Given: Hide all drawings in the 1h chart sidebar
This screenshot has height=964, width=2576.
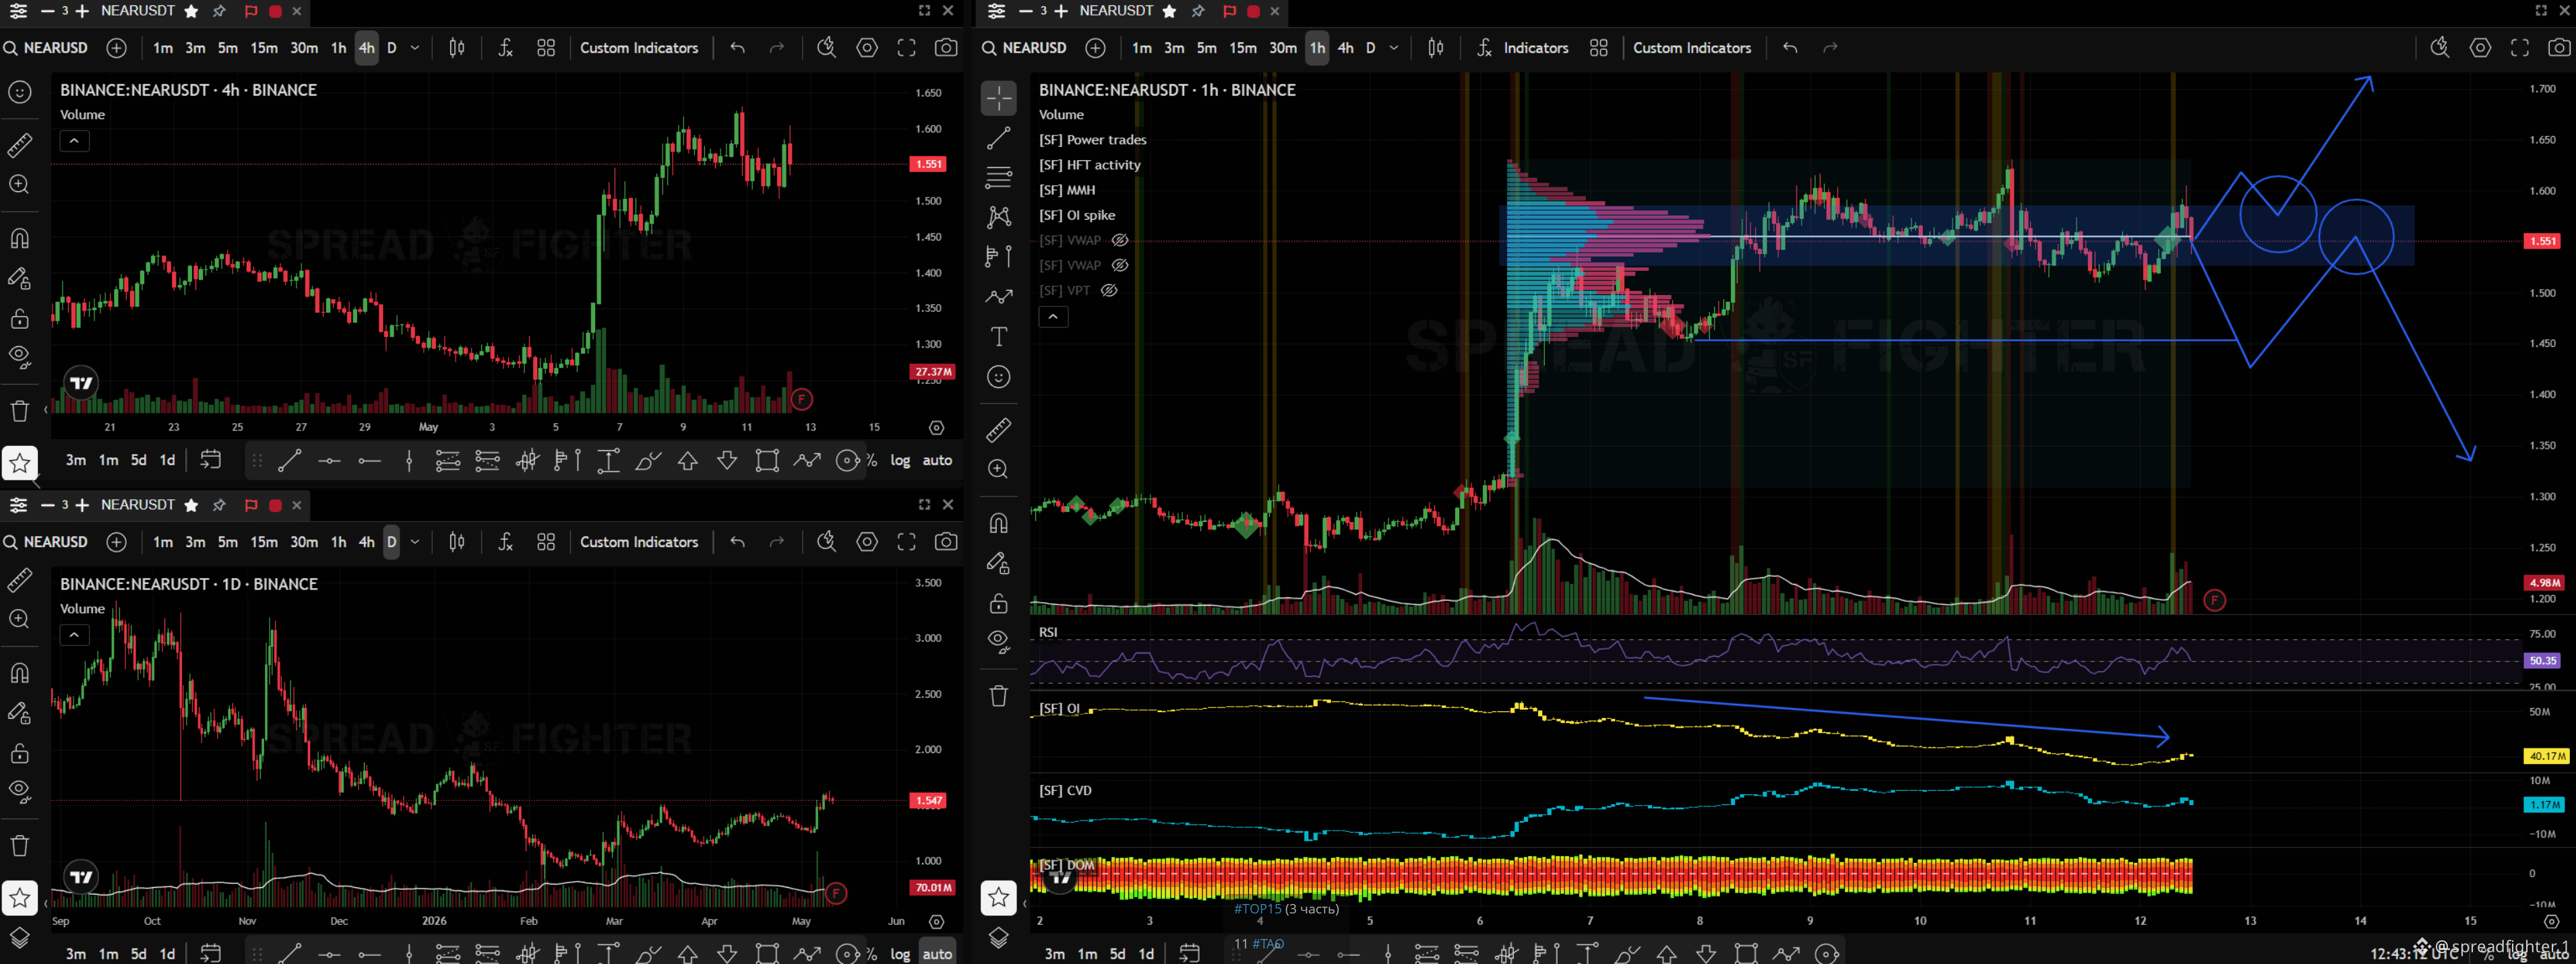Looking at the screenshot, I should click(x=998, y=641).
